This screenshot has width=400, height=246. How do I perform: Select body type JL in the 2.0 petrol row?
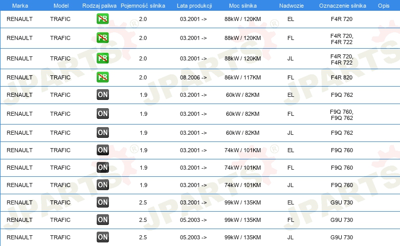point(291,58)
